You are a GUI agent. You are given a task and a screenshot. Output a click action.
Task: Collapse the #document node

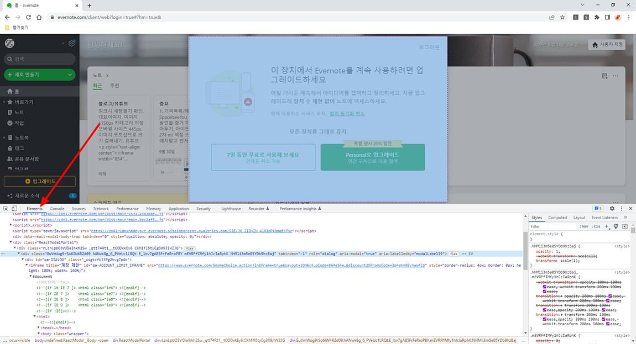(30, 276)
